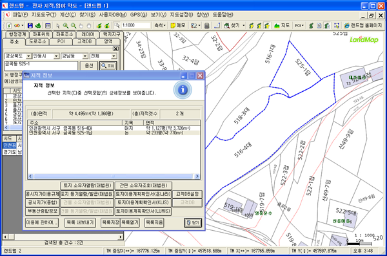The height and width of the screenshot is (256, 387).
Task: Click 토지 소유자열람(대법원) button
Action: [87, 186]
